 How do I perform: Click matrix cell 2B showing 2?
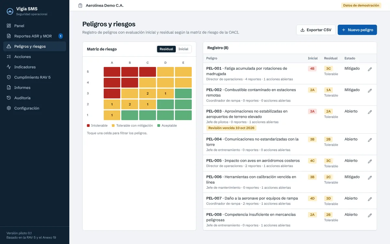coord(130,104)
